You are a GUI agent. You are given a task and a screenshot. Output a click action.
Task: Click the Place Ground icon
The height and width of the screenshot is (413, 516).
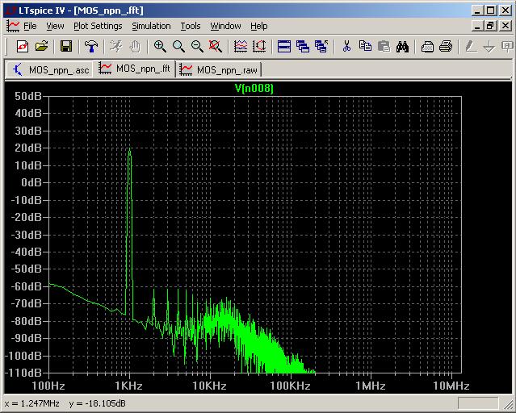489,46
